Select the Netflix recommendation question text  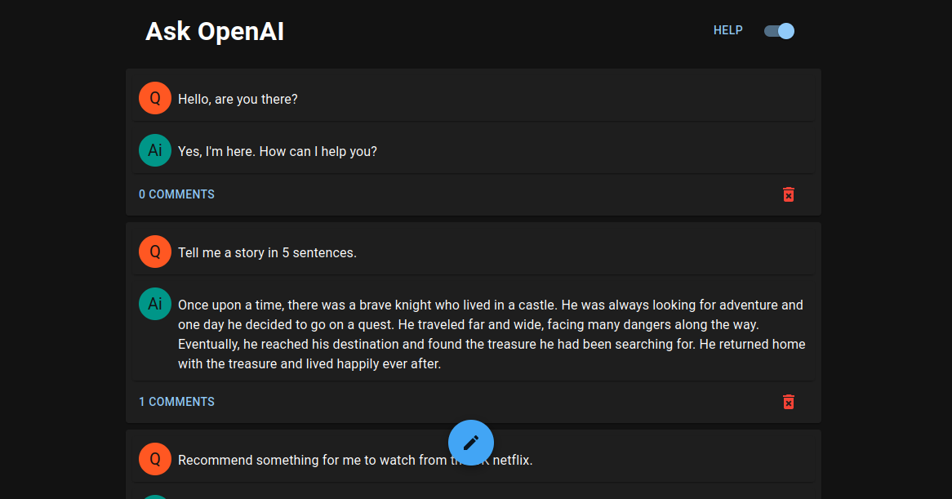(355, 460)
